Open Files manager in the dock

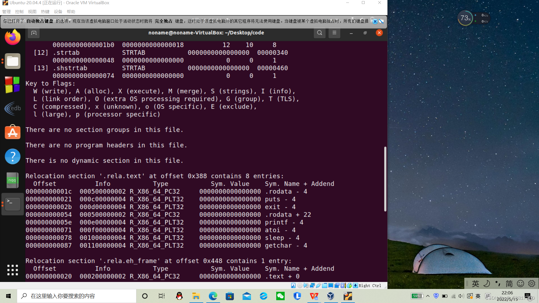13,61
